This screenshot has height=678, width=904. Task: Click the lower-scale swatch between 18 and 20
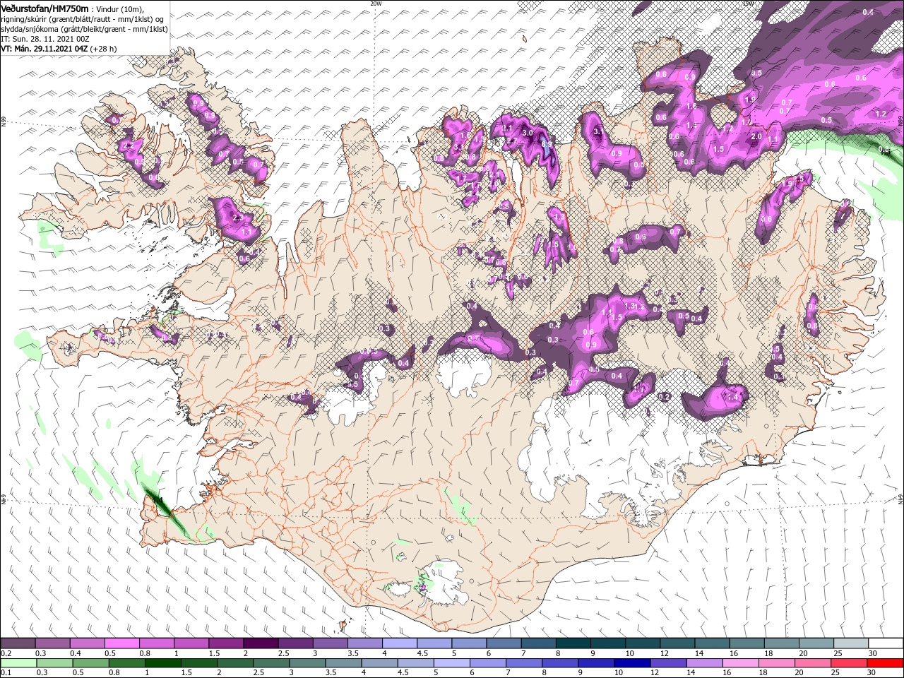[777, 663]
